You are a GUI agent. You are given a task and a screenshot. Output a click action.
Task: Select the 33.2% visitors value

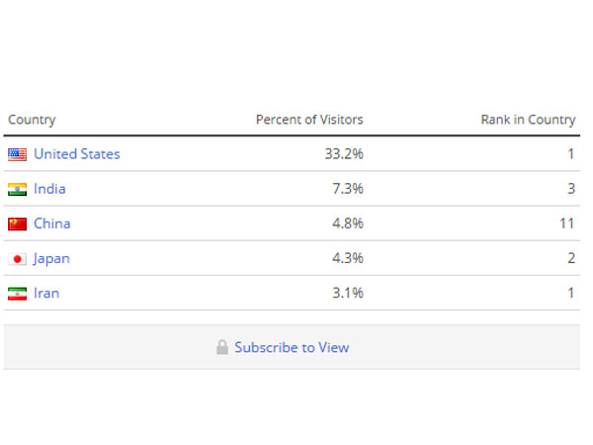click(x=344, y=154)
